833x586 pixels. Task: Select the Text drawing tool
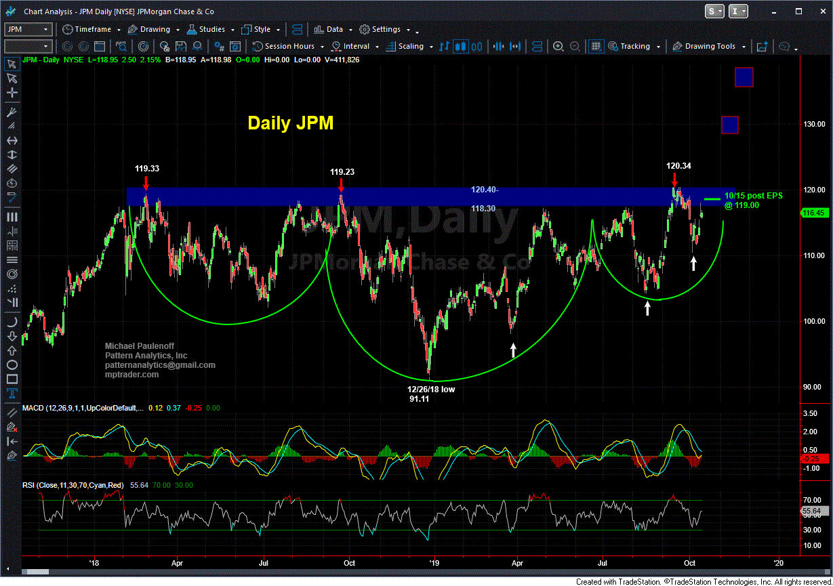[12, 393]
